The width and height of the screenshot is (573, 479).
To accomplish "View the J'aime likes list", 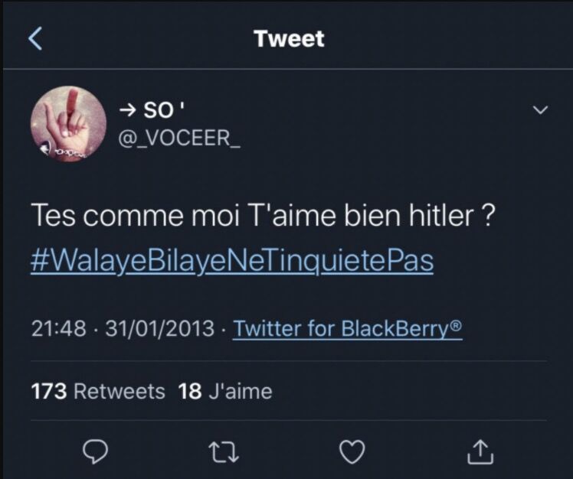I will click(x=241, y=391).
